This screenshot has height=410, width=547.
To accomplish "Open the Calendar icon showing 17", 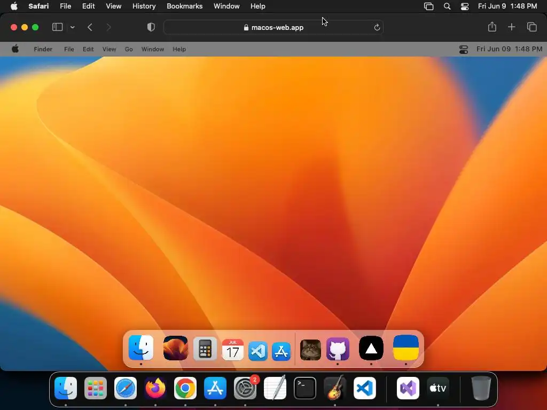I will pos(233,349).
